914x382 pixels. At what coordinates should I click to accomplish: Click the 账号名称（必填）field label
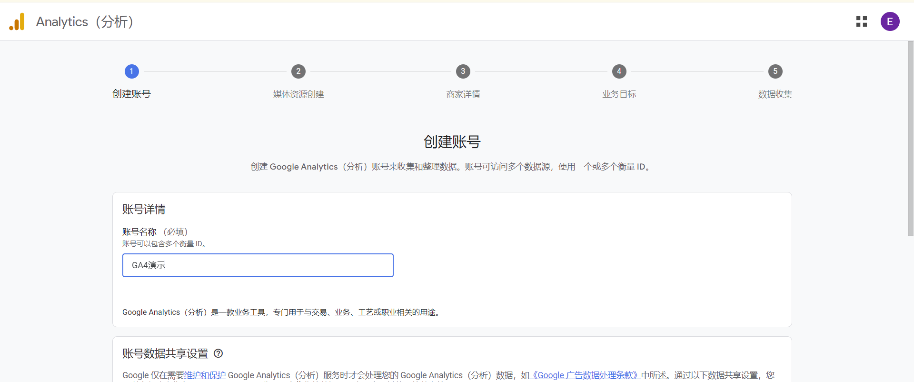tap(157, 232)
